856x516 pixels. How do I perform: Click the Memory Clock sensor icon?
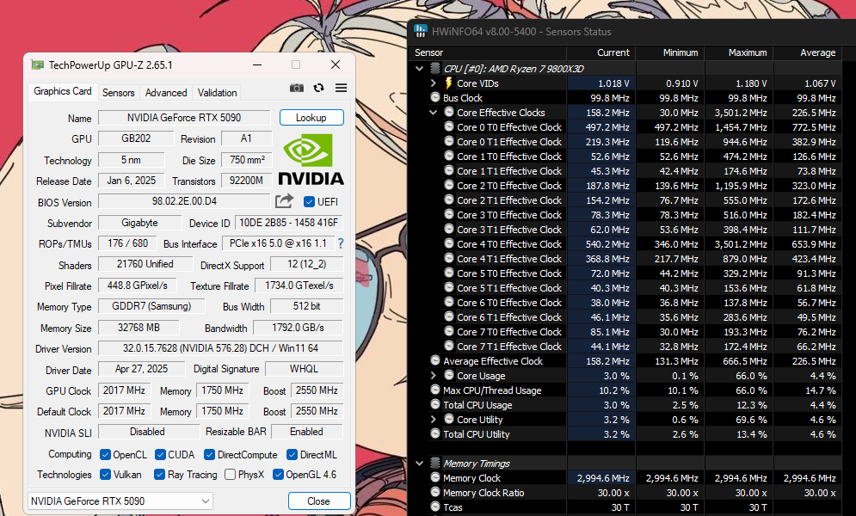[x=435, y=477]
